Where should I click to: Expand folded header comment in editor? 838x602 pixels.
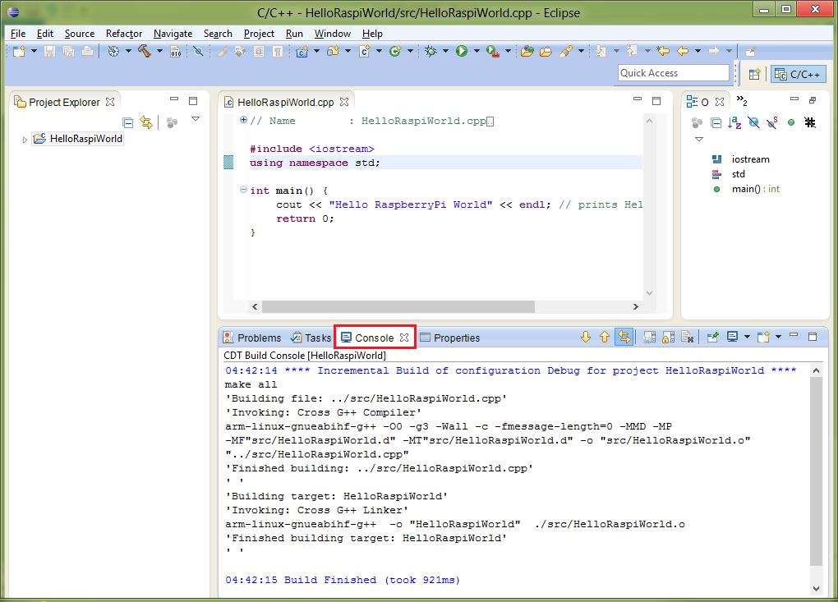(243, 120)
